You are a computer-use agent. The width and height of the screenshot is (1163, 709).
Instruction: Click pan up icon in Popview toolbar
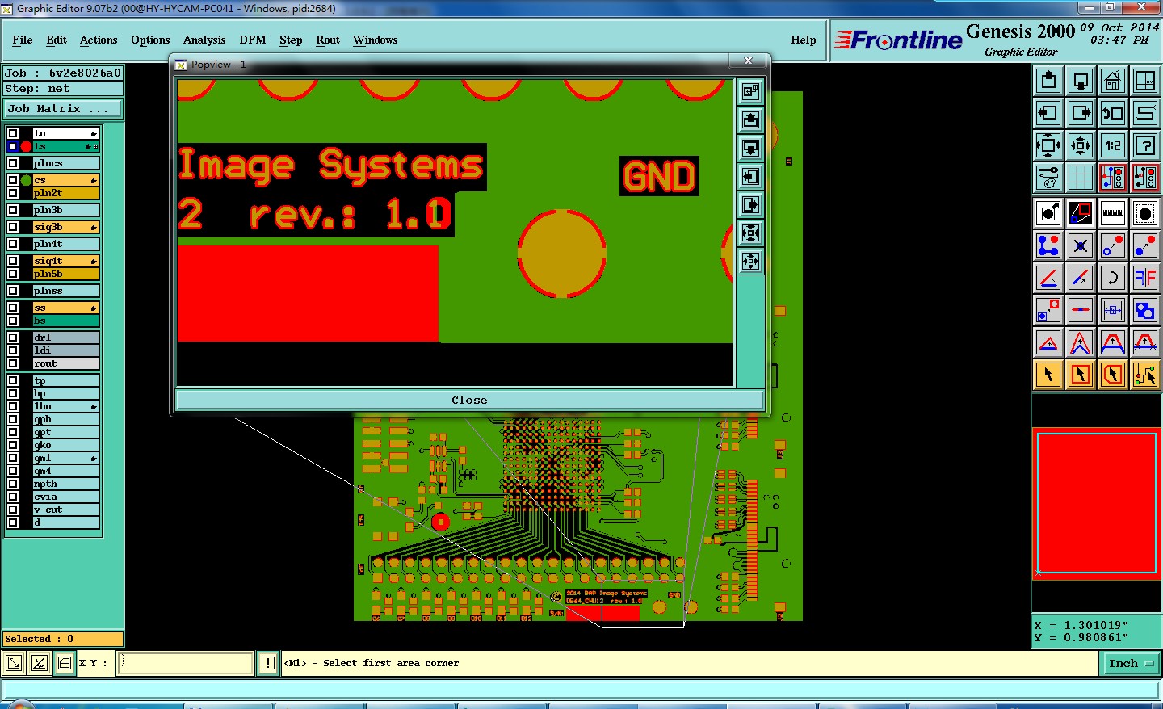point(751,120)
